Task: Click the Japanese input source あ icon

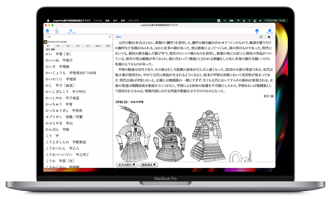Action: tap(219, 21)
